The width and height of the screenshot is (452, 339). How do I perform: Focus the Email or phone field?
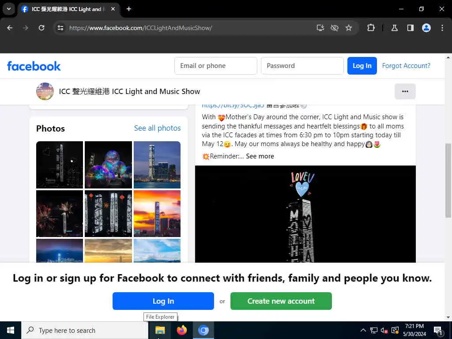click(215, 66)
